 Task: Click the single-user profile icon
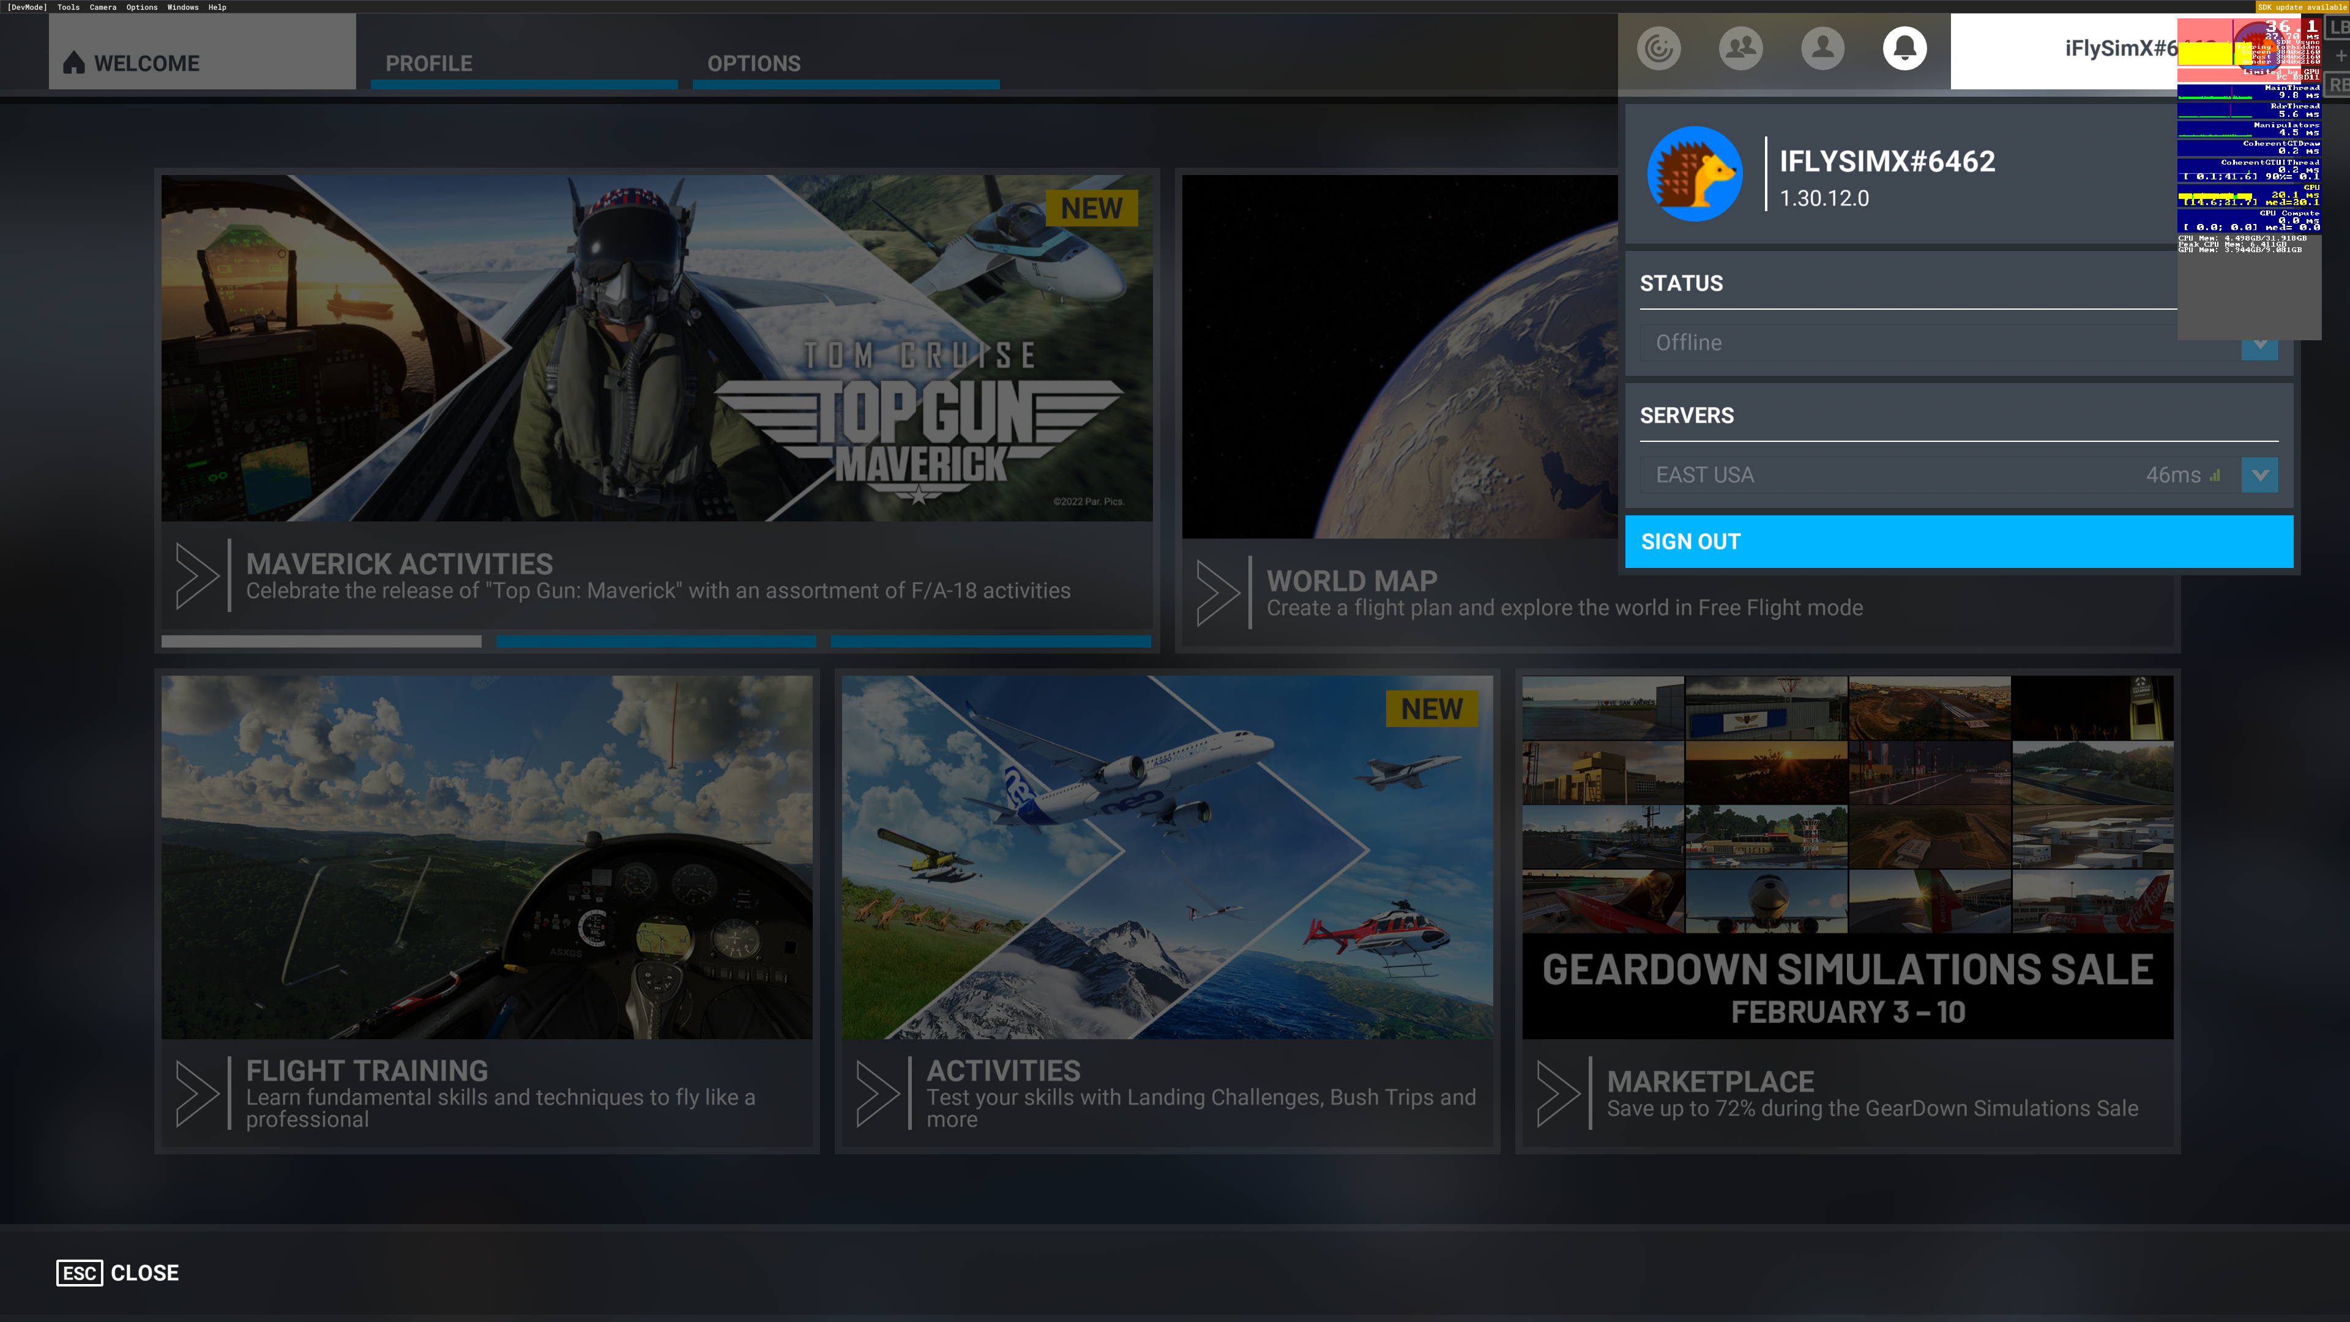(1822, 48)
